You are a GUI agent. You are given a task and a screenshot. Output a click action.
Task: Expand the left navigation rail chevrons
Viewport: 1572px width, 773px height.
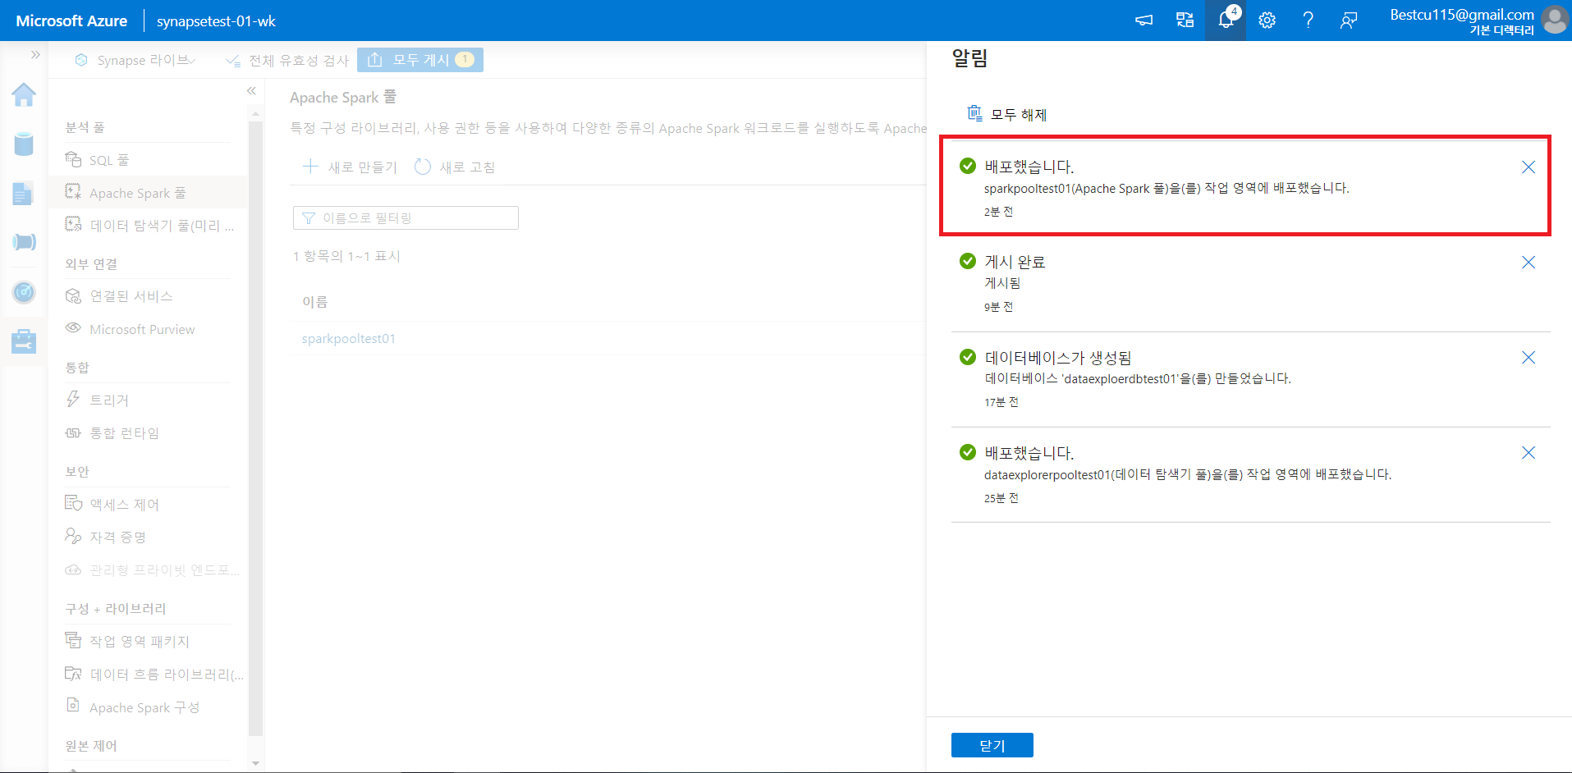35,55
